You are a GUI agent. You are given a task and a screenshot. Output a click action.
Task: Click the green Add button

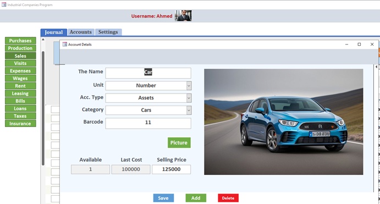(196, 198)
